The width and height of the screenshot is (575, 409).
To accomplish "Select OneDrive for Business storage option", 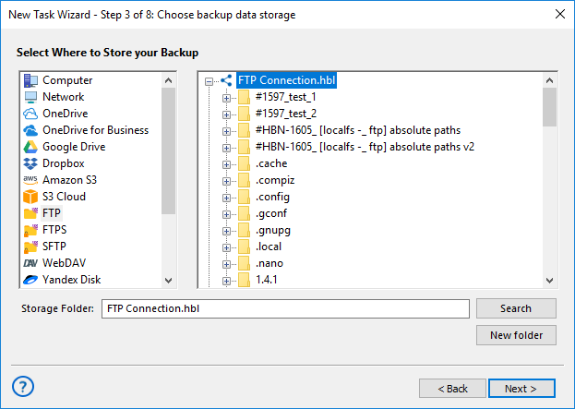I will click(x=95, y=130).
